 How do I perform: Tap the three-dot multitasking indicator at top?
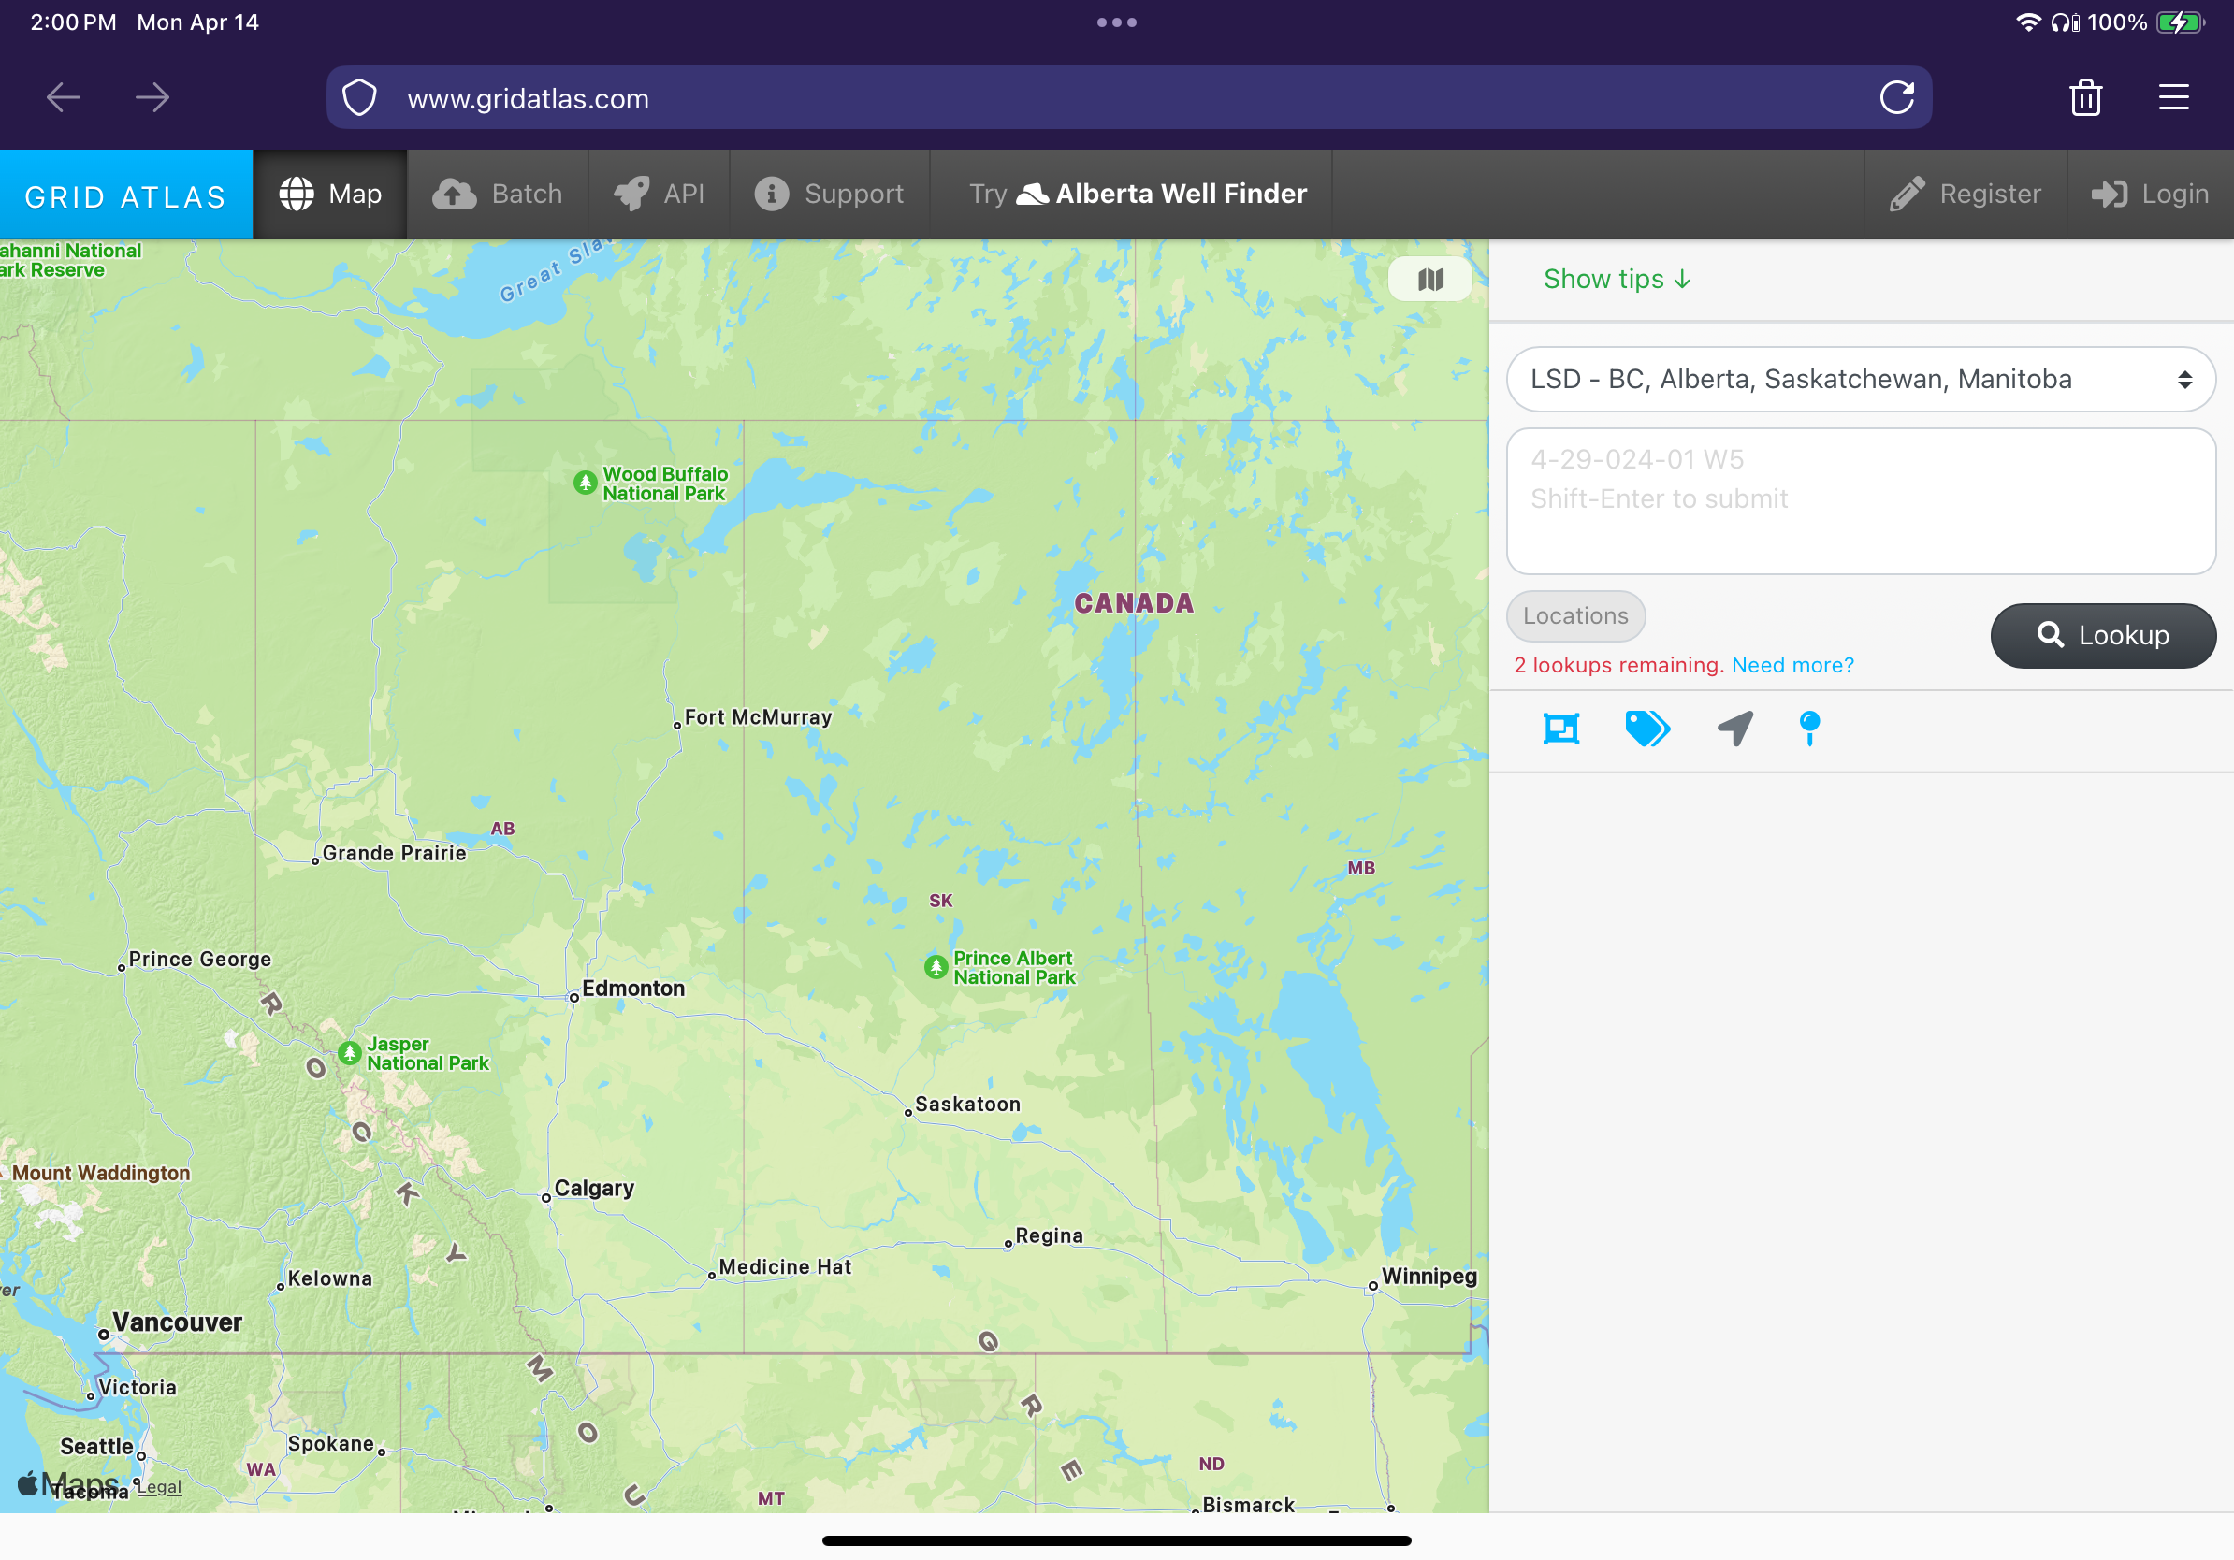pyautogui.click(x=1117, y=22)
